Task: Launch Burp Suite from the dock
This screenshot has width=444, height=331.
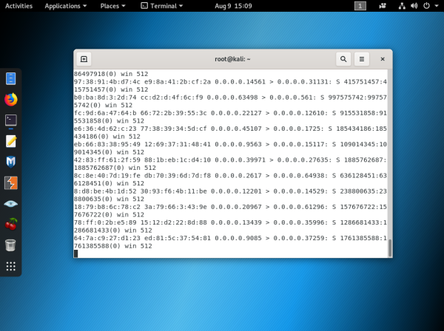Action: (x=10, y=182)
